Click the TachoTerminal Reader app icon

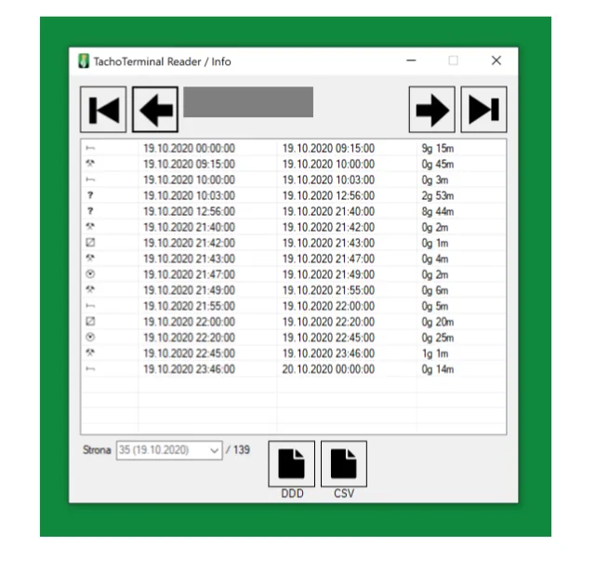point(84,61)
